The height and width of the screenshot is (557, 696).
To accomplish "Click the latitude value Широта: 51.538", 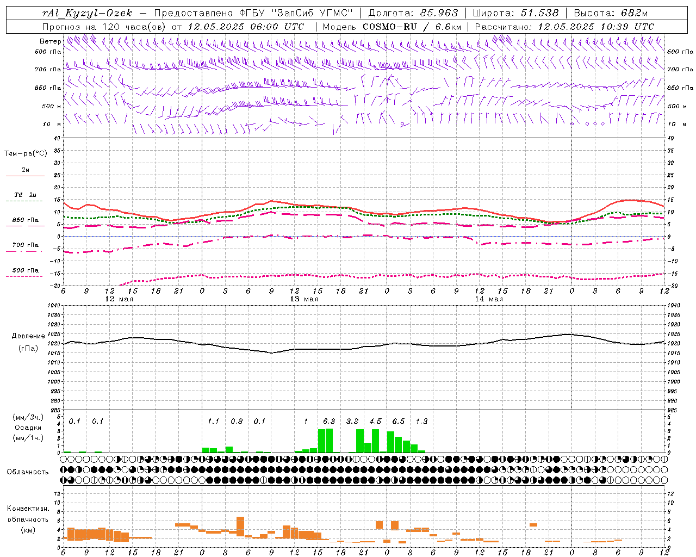I will (x=515, y=14).
